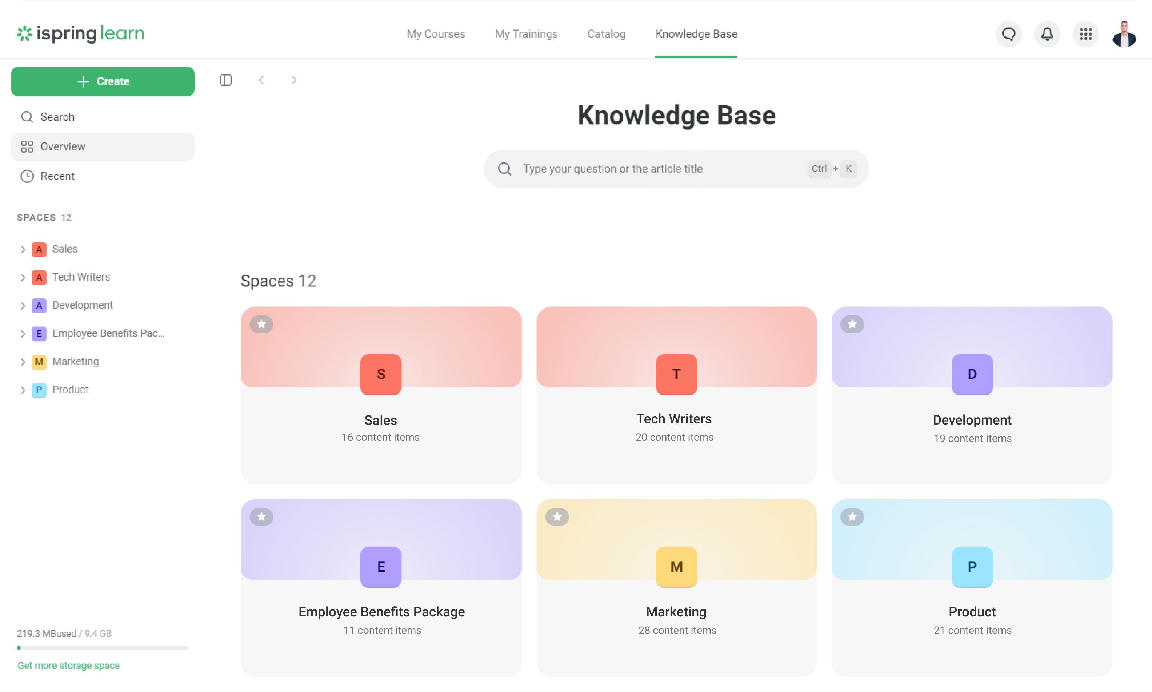
Task: Click the Recent icon in sidebar
Action: (27, 176)
